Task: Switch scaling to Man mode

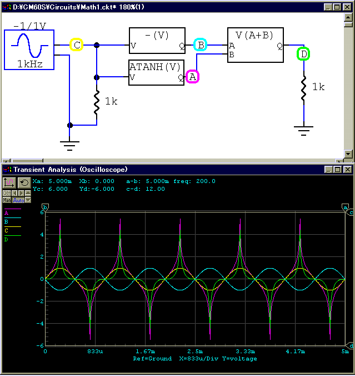Action: tap(7, 200)
